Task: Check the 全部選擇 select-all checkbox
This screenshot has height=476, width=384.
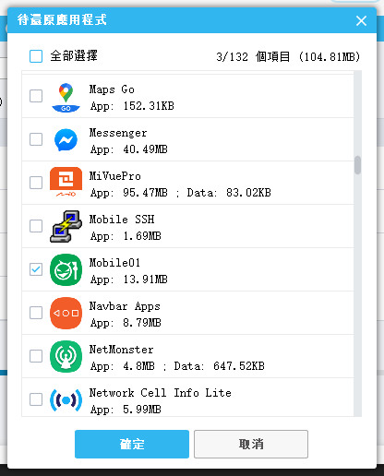Action: 36,56
